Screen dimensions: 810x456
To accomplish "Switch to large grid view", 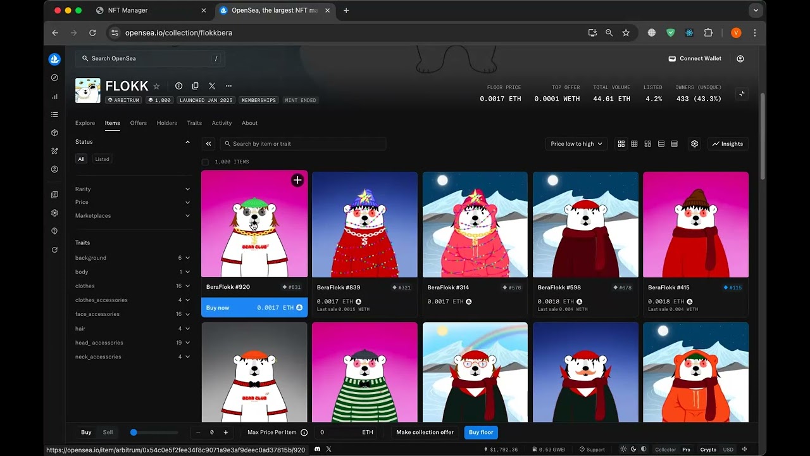I will pyautogui.click(x=621, y=144).
